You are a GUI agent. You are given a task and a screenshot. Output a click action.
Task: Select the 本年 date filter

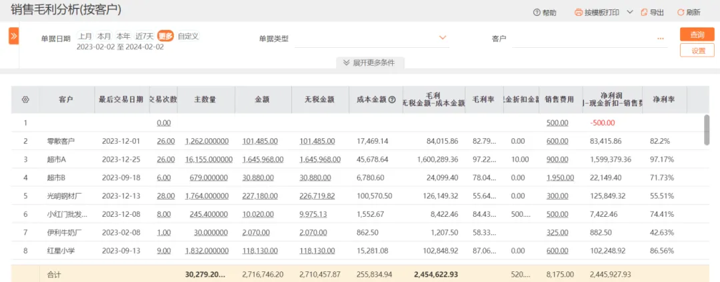pos(123,36)
